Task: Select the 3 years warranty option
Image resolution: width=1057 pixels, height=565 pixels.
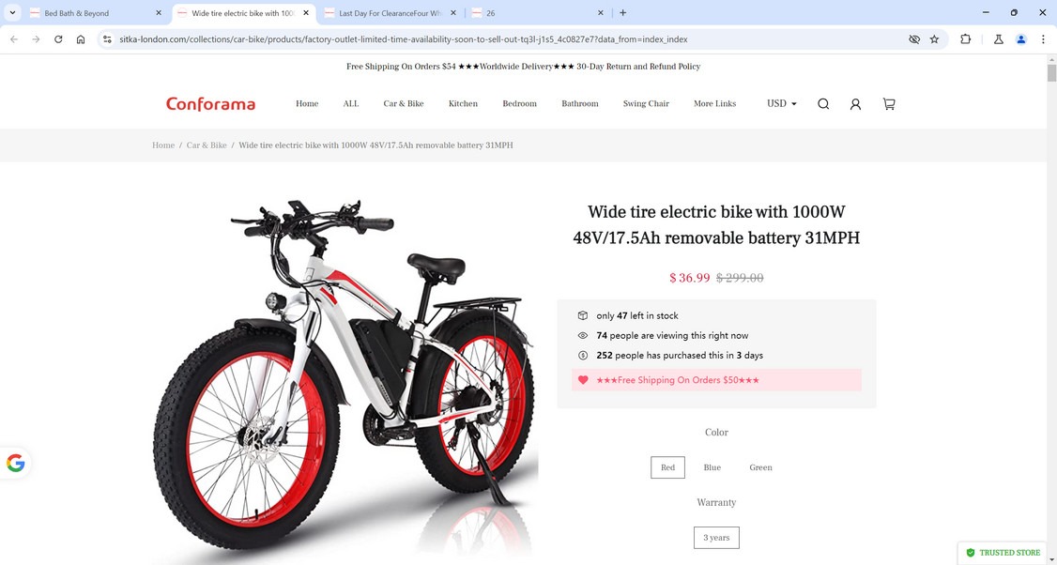Action: click(x=716, y=538)
